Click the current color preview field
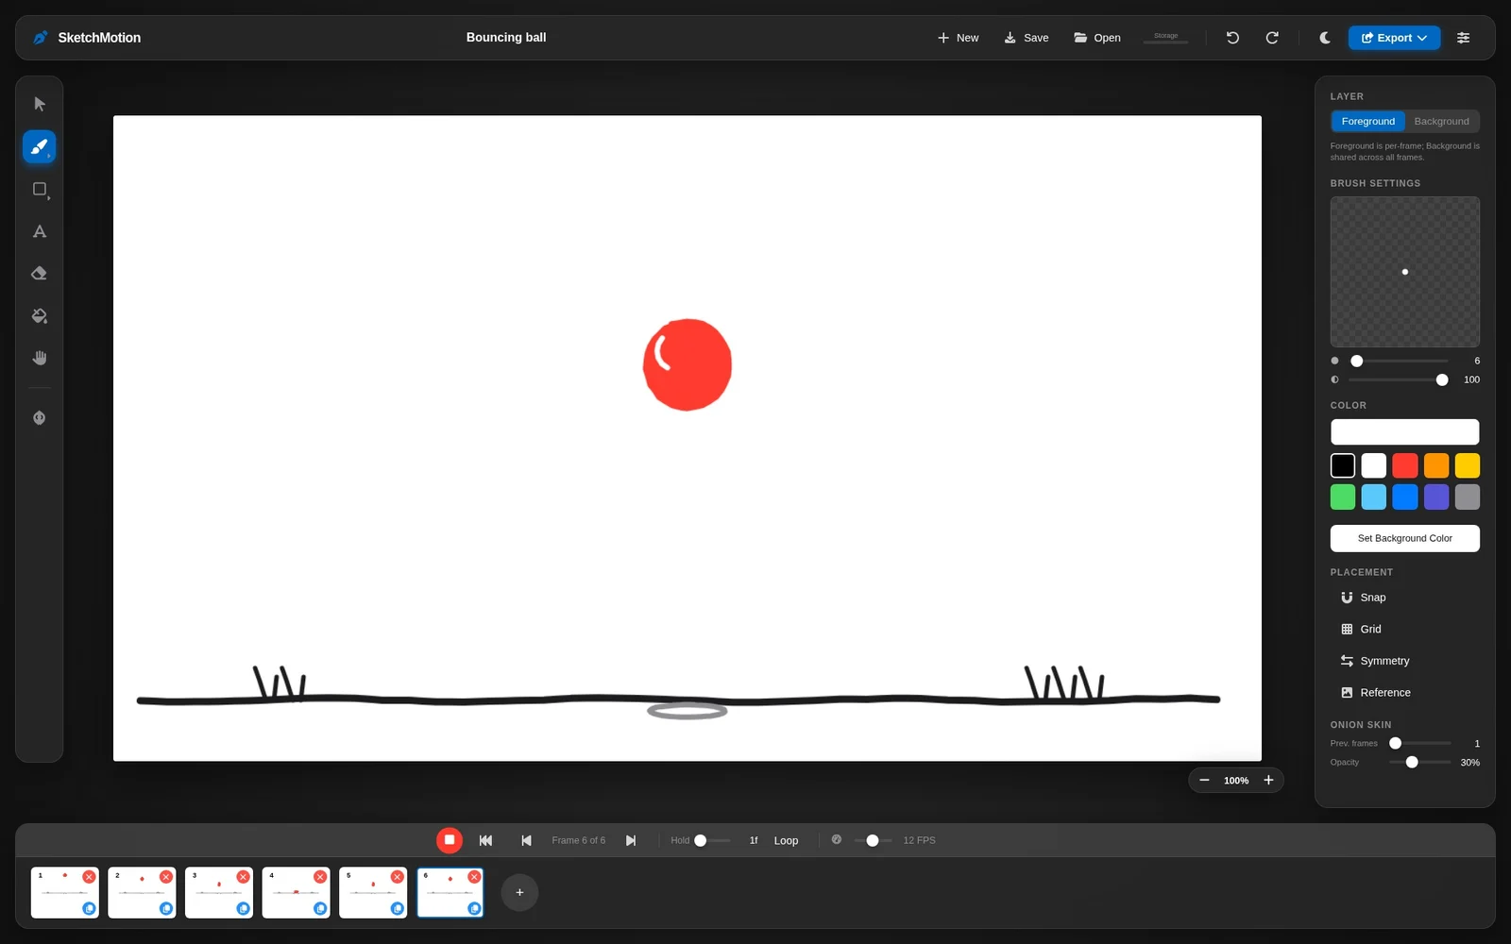The width and height of the screenshot is (1511, 944). [x=1404, y=431]
